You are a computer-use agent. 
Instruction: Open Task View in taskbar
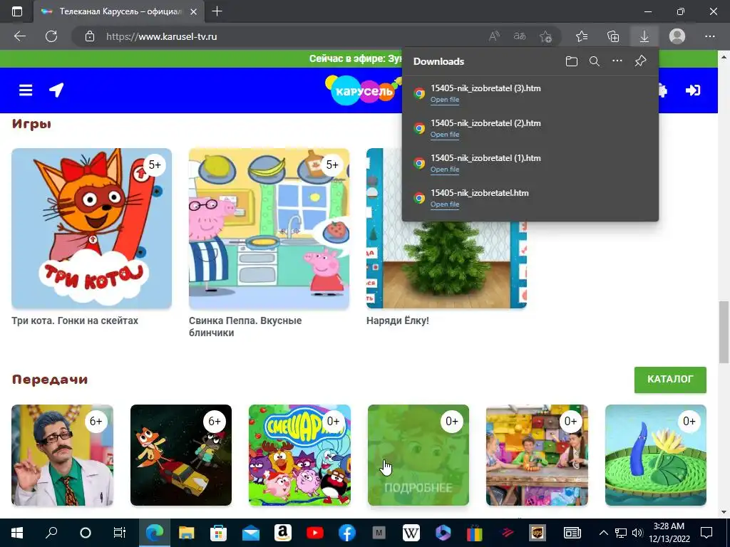120,533
